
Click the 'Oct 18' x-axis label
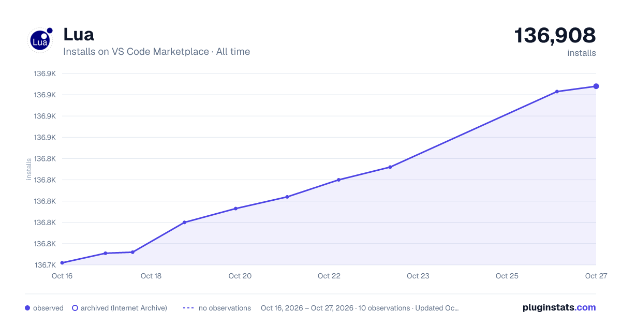[x=151, y=276]
